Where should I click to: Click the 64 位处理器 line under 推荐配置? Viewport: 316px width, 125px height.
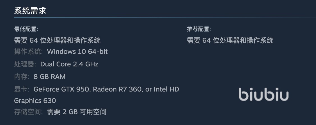tap(230, 40)
